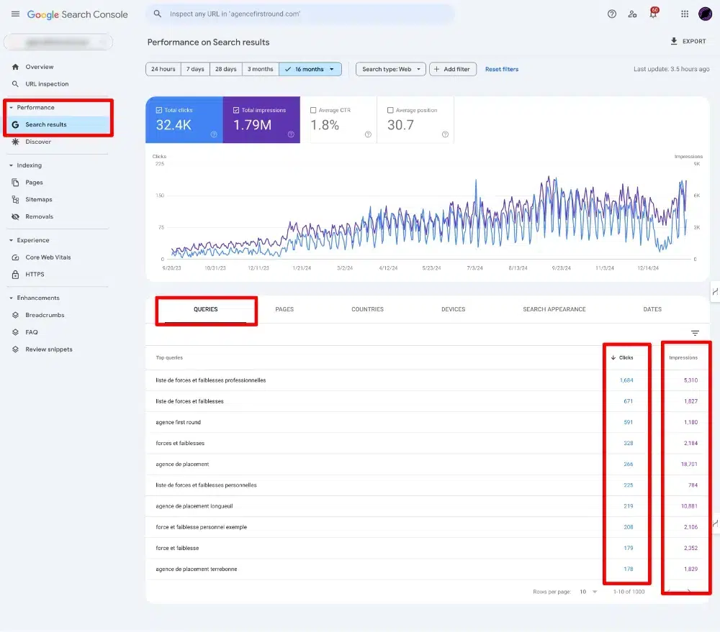Click the FAQ layers icon
The height and width of the screenshot is (632, 720).
point(16,332)
